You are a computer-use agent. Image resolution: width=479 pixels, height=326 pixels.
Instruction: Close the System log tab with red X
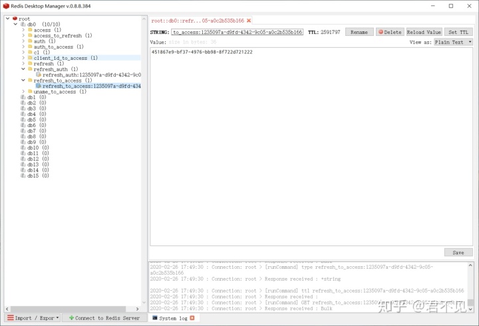[192, 318]
